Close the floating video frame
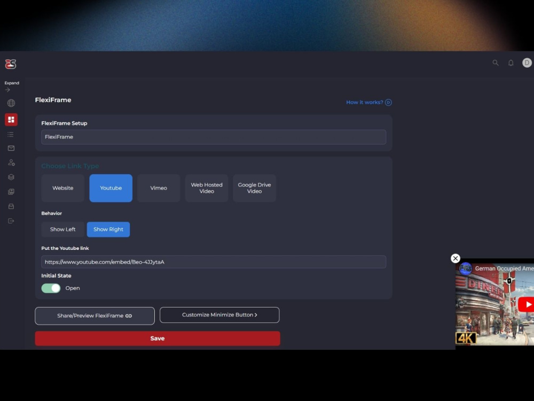Viewport: 534px width, 401px height. coord(456,258)
